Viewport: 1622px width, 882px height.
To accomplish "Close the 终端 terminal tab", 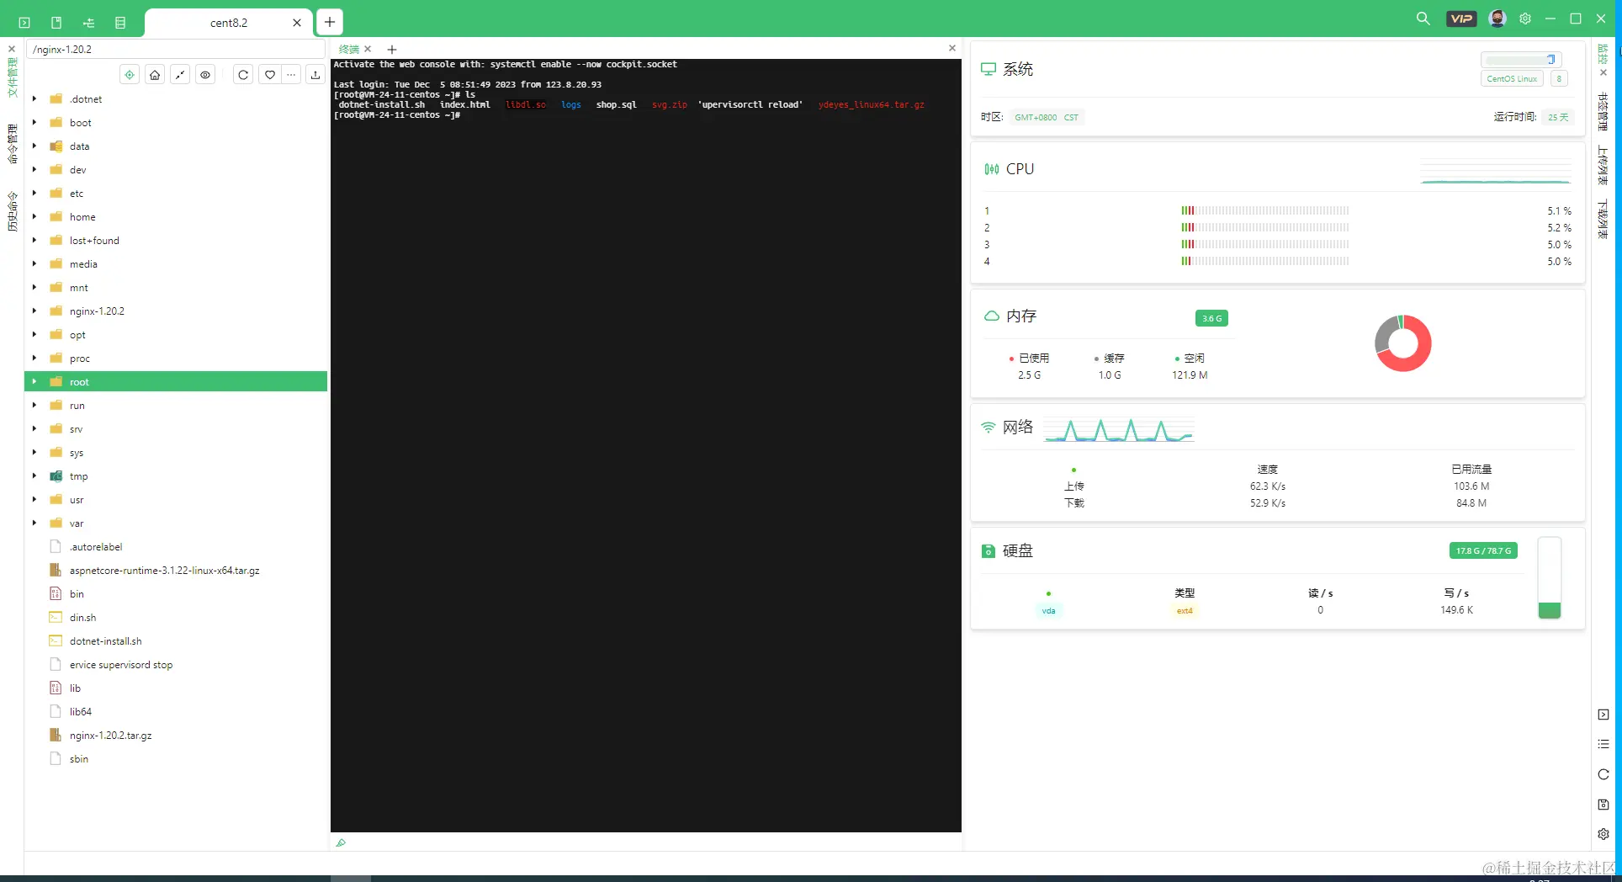I will coord(368,49).
